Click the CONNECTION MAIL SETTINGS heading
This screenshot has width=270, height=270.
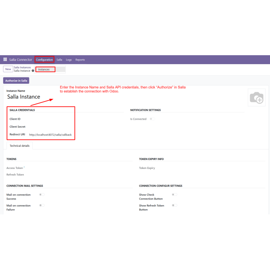pos(25,186)
